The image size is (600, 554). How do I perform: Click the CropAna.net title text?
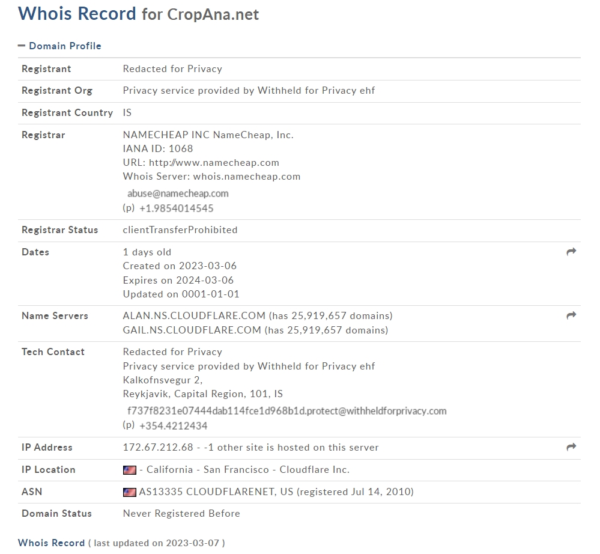point(213,14)
